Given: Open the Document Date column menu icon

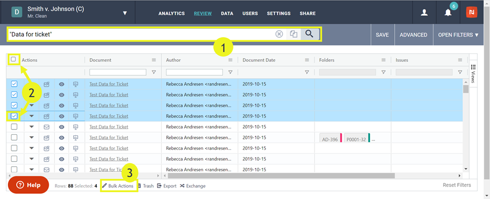Looking at the screenshot, I should pos(307,60).
